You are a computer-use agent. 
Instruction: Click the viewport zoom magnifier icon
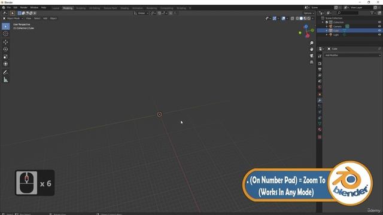point(311,43)
